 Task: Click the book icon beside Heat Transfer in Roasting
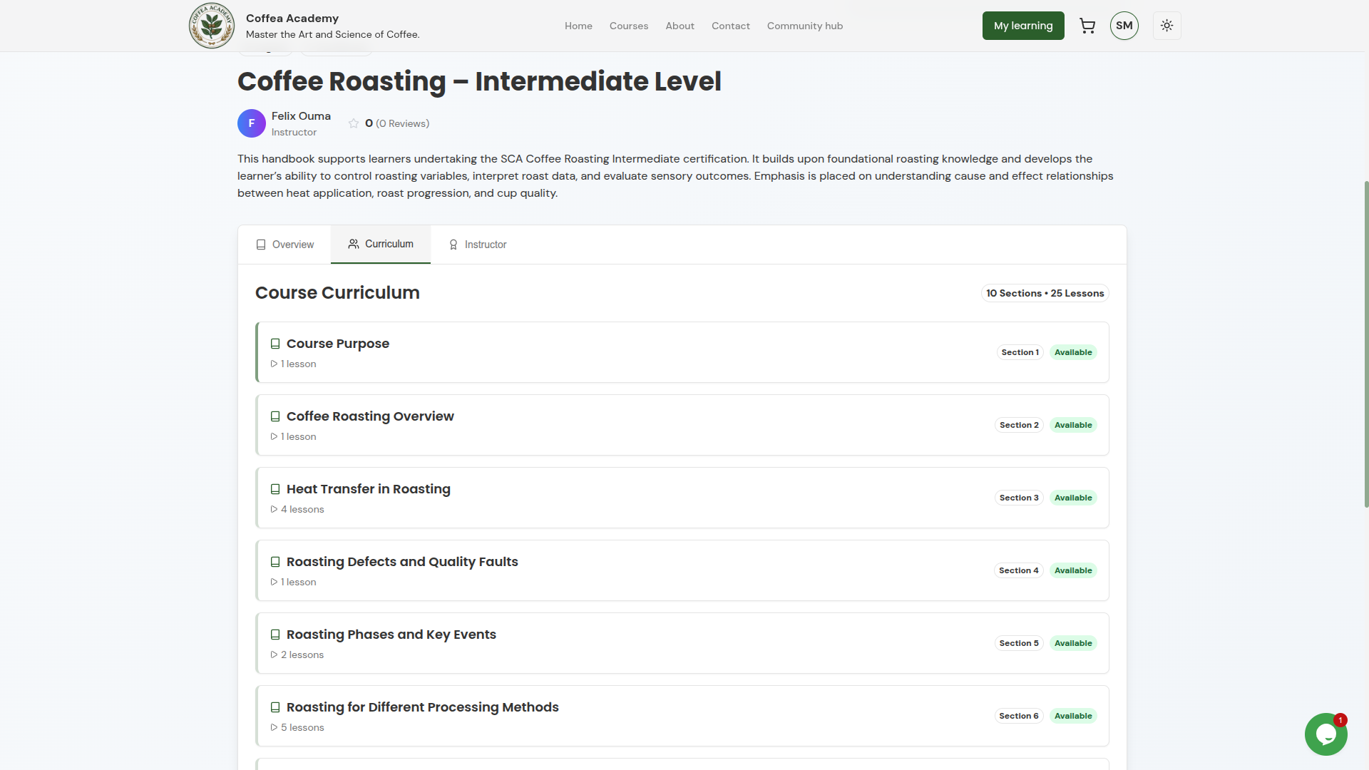pos(275,489)
